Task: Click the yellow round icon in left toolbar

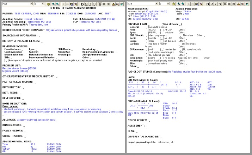Action: [48, 4]
